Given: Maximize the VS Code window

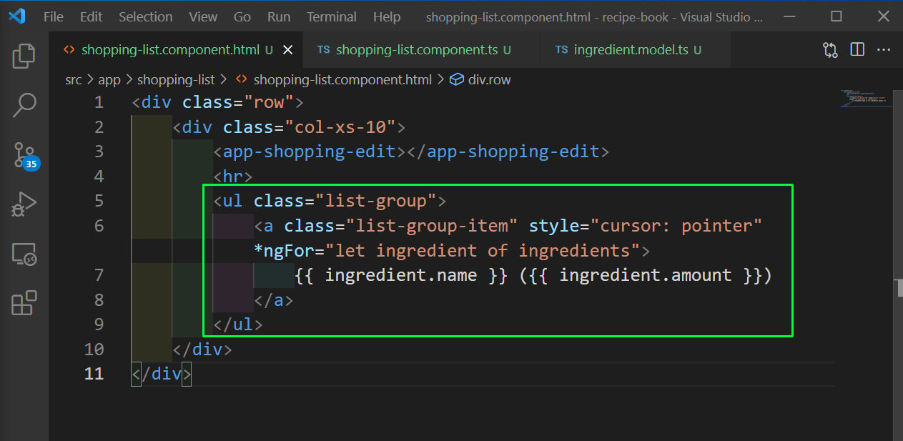Looking at the screenshot, I should tap(837, 16).
